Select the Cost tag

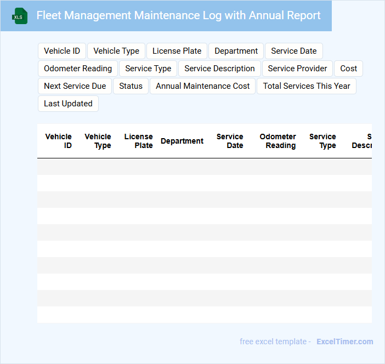click(348, 69)
